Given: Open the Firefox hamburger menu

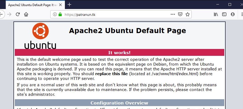Looking at the screenshot, I should coord(242,14).
